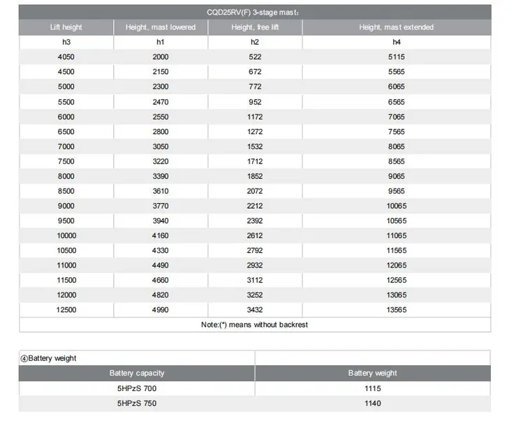Image resolution: width=523 pixels, height=433 pixels.
Task: Select lift height 5500
Action: click(66, 102)
